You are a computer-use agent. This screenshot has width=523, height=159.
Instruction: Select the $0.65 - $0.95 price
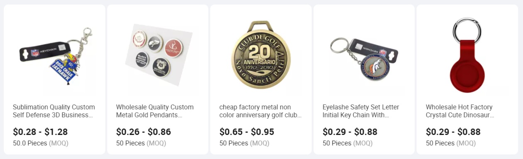[x=247, y=132]
